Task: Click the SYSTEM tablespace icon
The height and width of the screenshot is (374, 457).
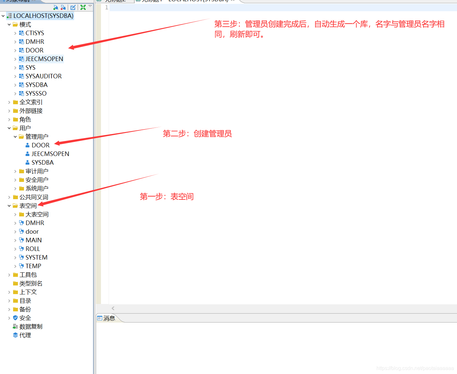Action: coord(21,257)
